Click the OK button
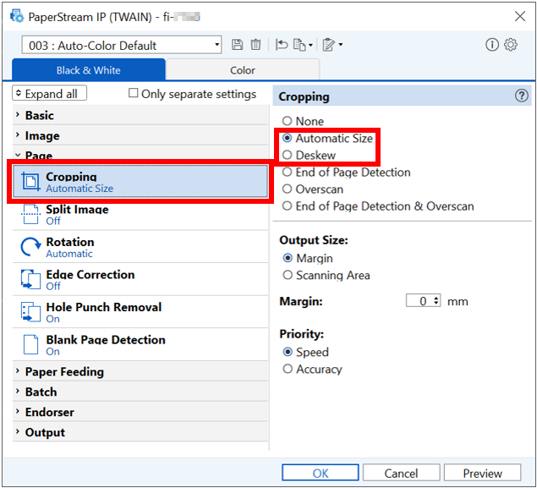537x488 pixels. 321,473
